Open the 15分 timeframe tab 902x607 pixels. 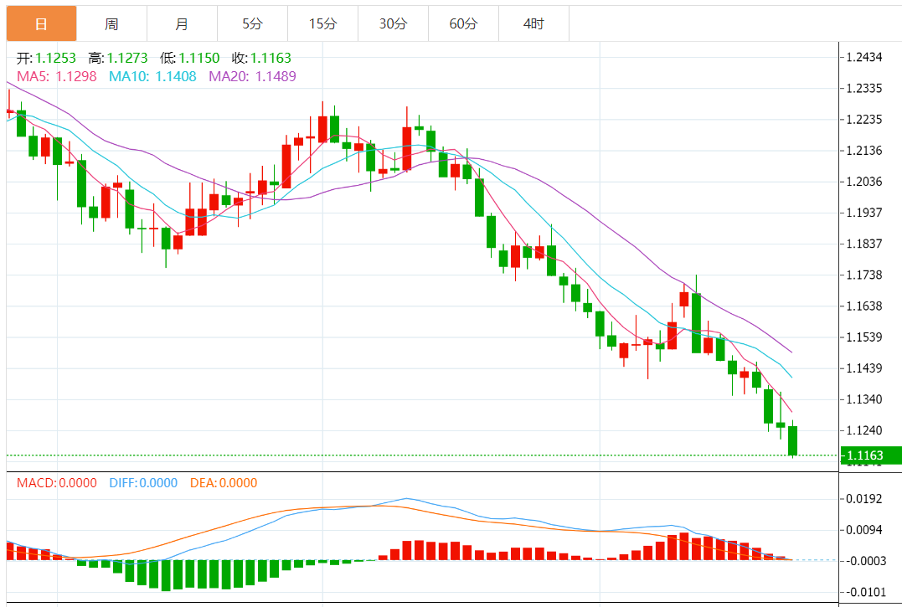tap(322, 23)
